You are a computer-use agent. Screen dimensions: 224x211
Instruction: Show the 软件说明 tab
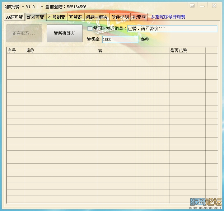pyautogui.click(x=120, y=17)
